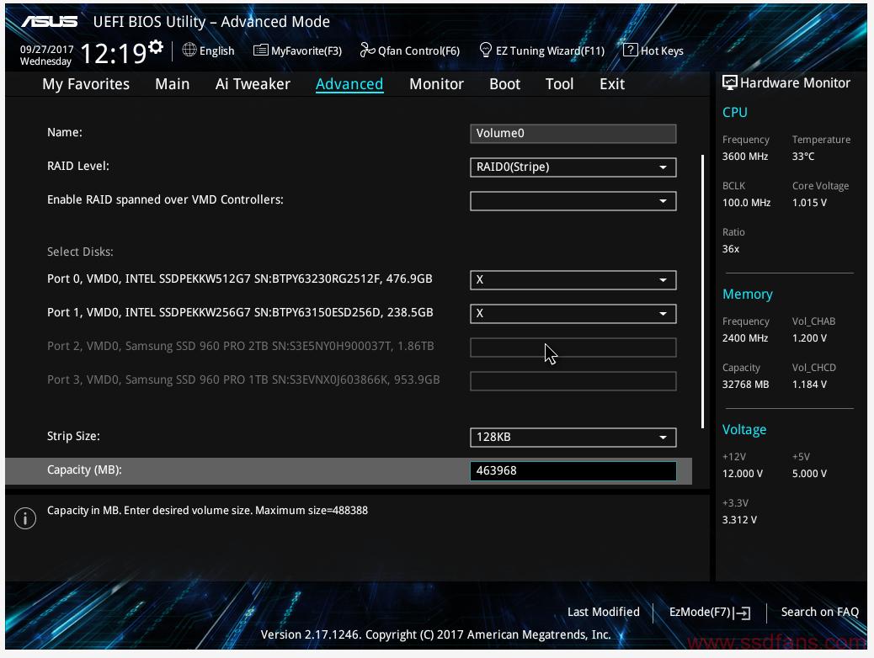Click the Capacity (MB) label

point(84,470)
